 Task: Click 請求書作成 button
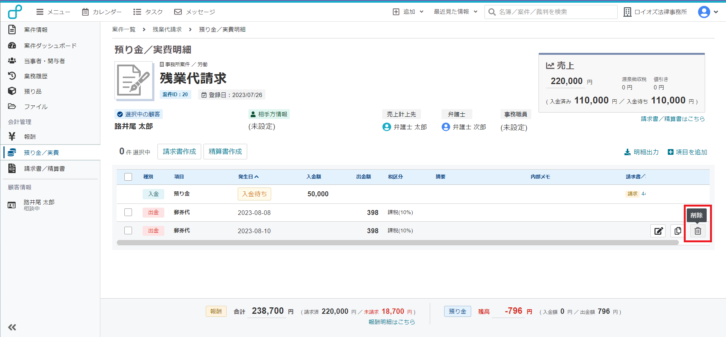click(179, 151)
